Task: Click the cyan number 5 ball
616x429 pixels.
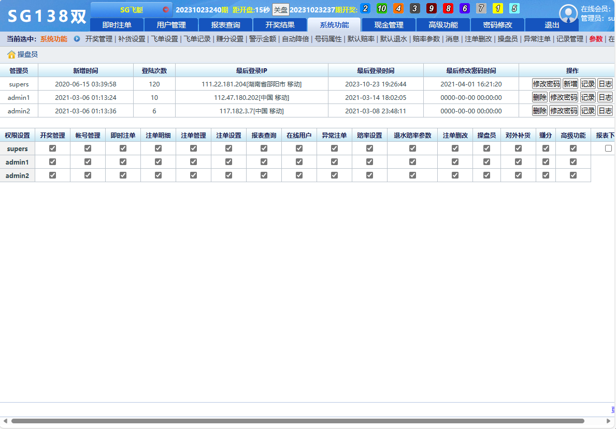Action: point(514,8)
